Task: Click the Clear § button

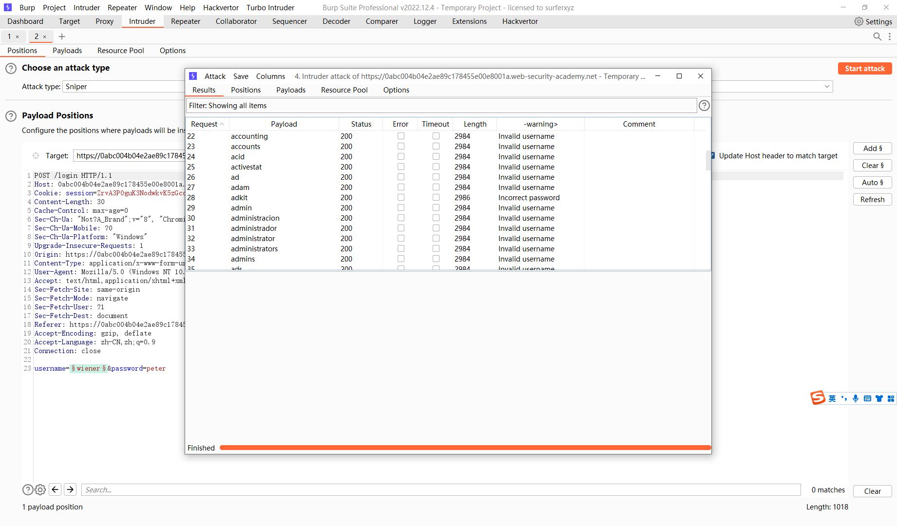Action: pos(873,166)
